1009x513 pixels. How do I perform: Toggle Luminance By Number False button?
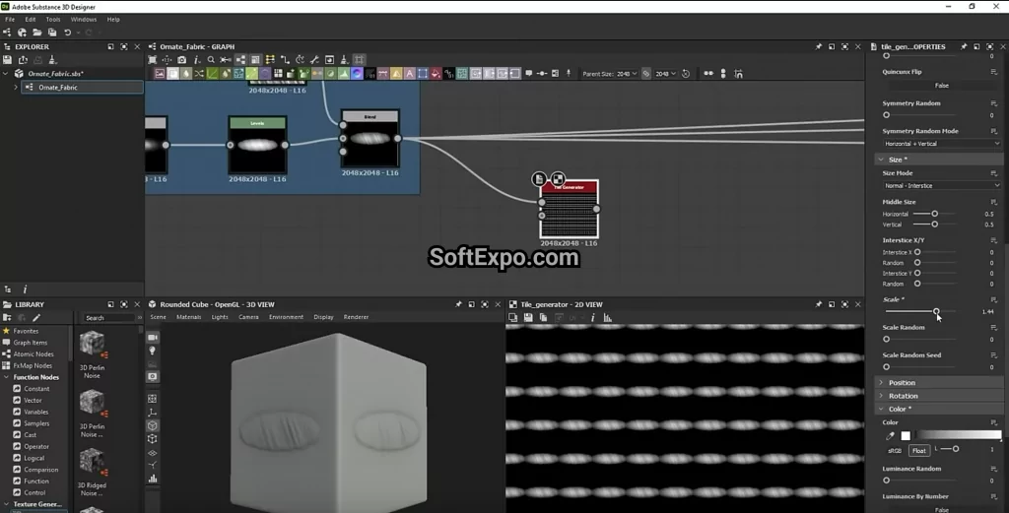[941, 509]
